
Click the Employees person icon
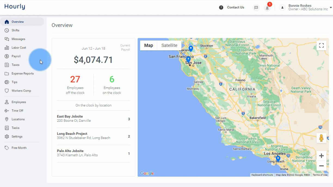point(7,102)
